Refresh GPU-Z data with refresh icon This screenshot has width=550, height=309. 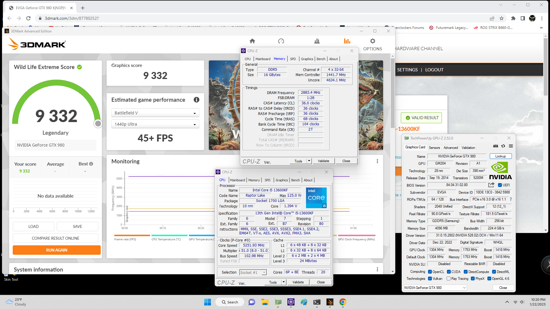click(x=503, y=146)
